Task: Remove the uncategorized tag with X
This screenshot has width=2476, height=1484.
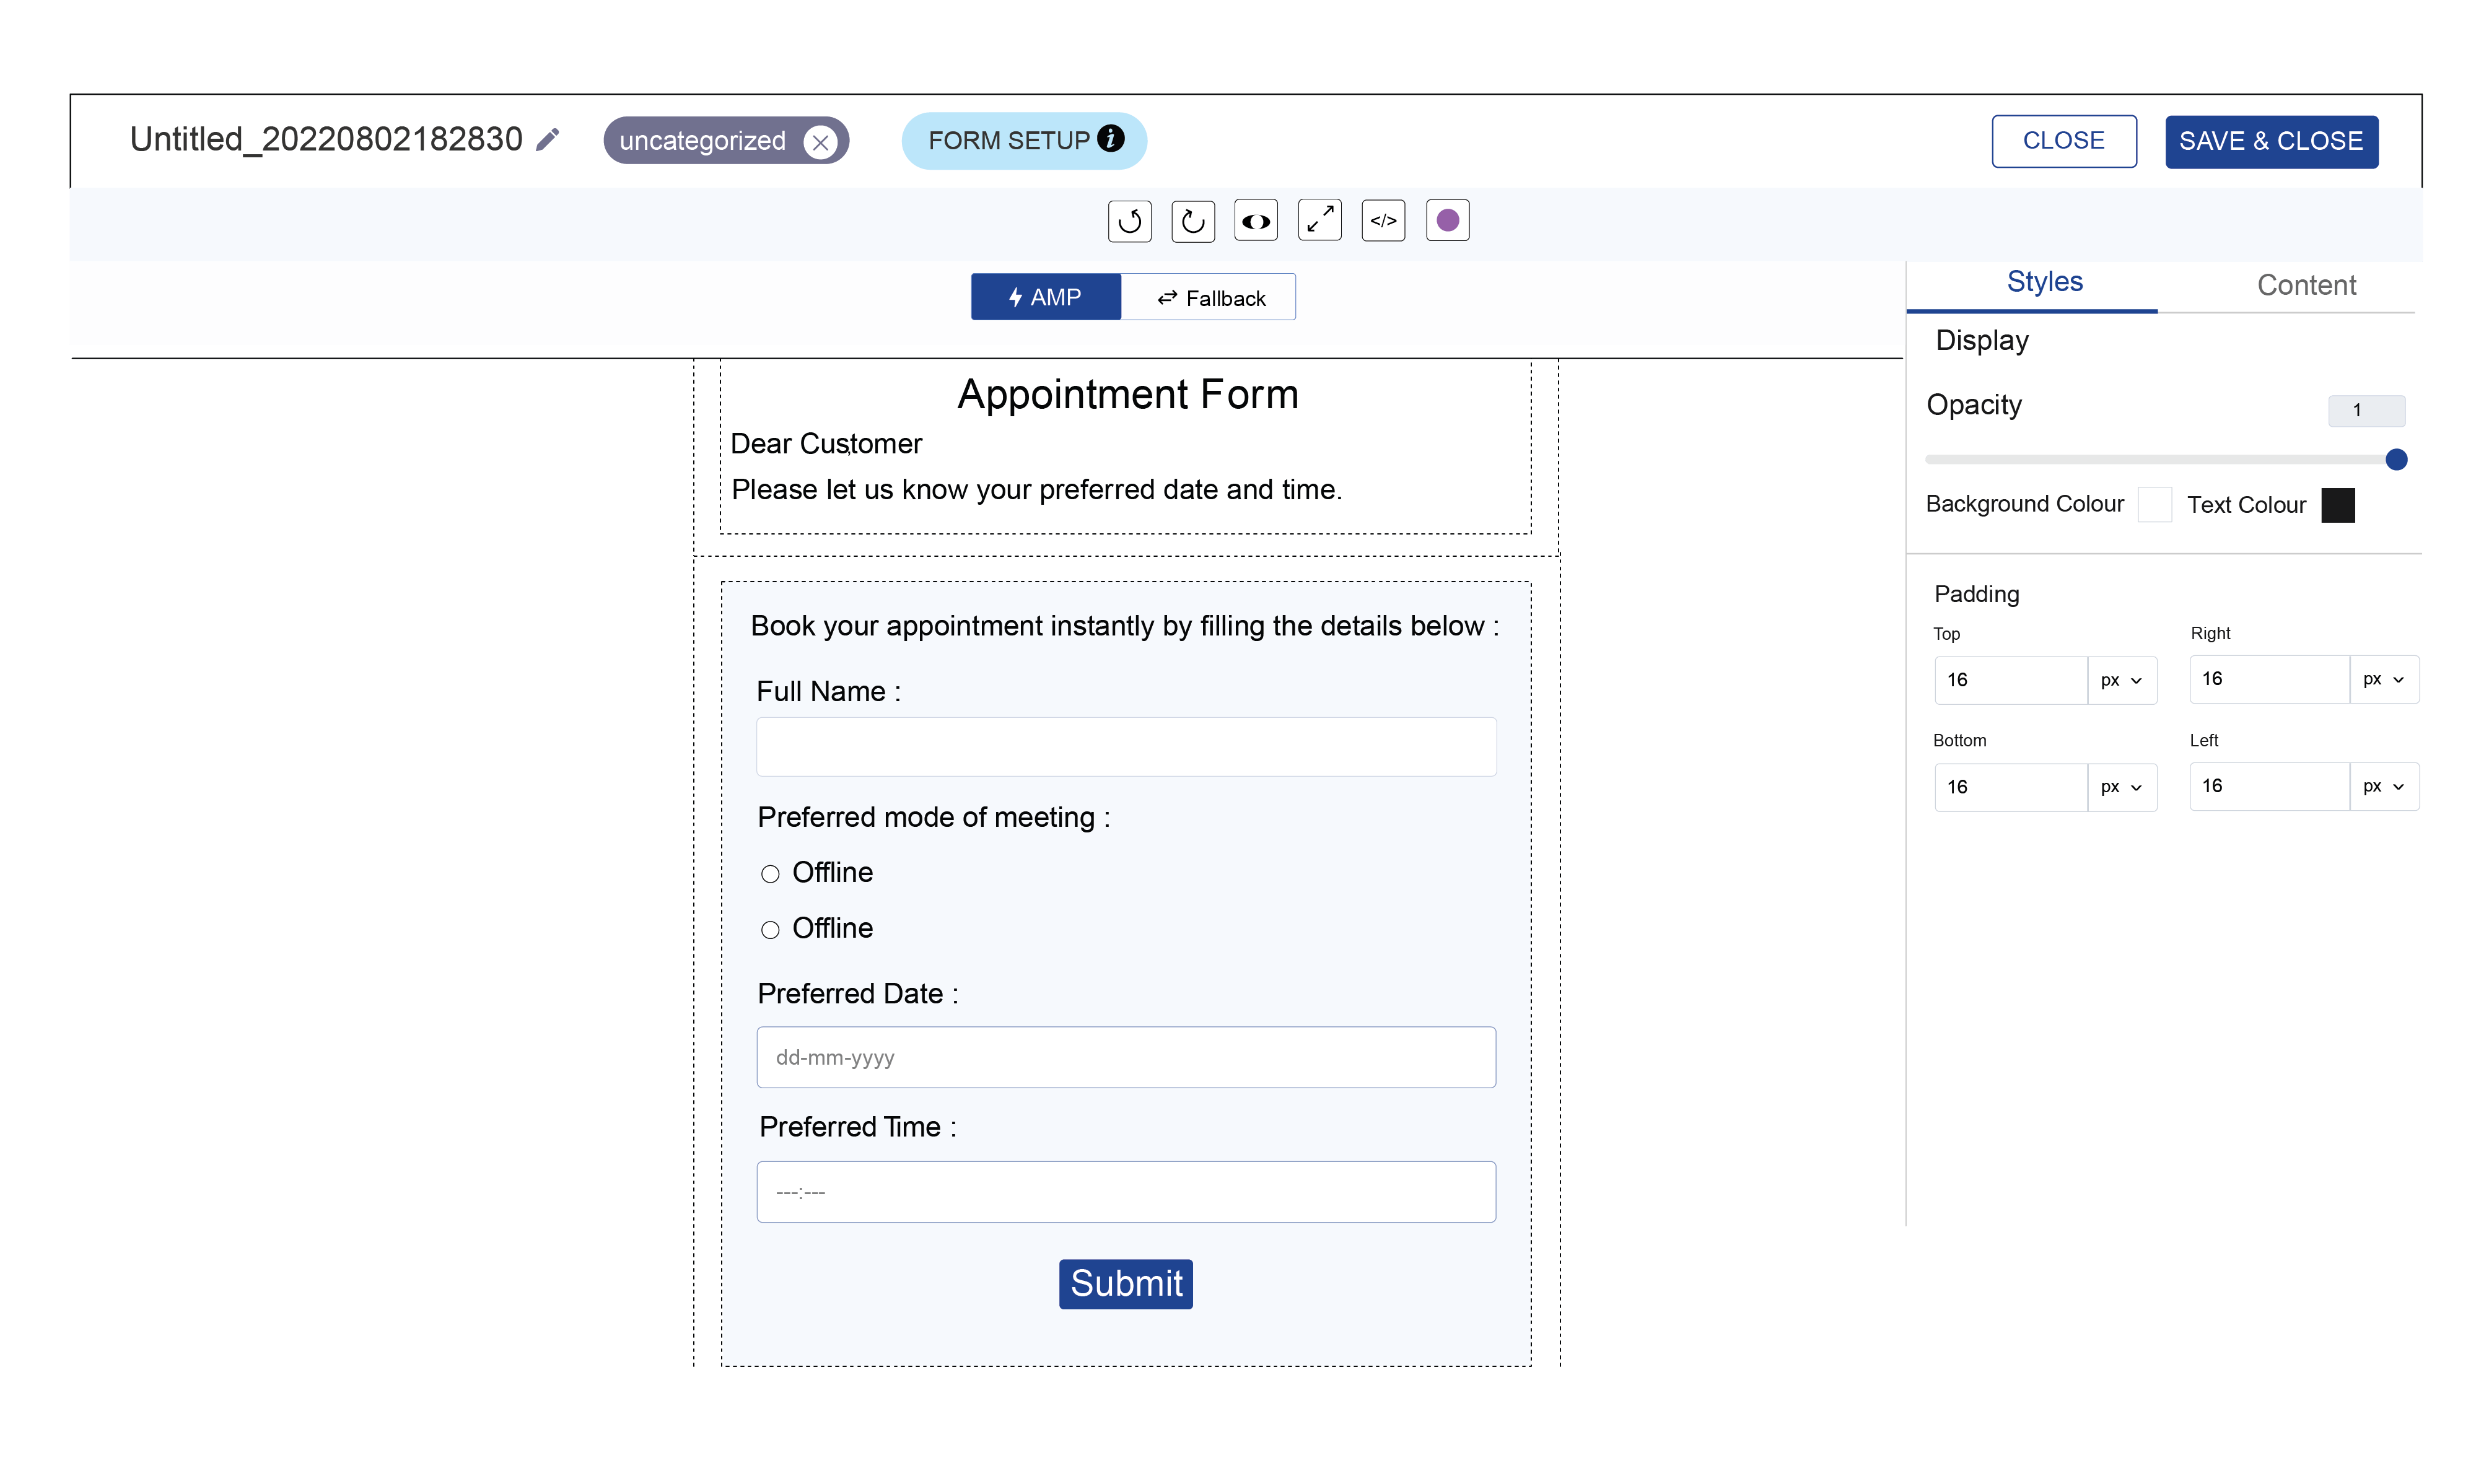Action: [820, 142]
